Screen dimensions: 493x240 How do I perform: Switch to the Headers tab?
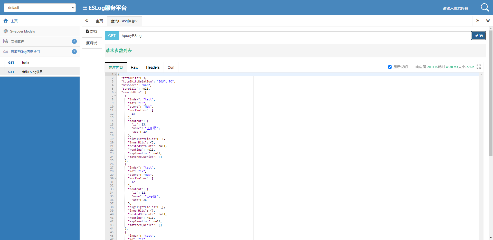(x=153, y=67)
